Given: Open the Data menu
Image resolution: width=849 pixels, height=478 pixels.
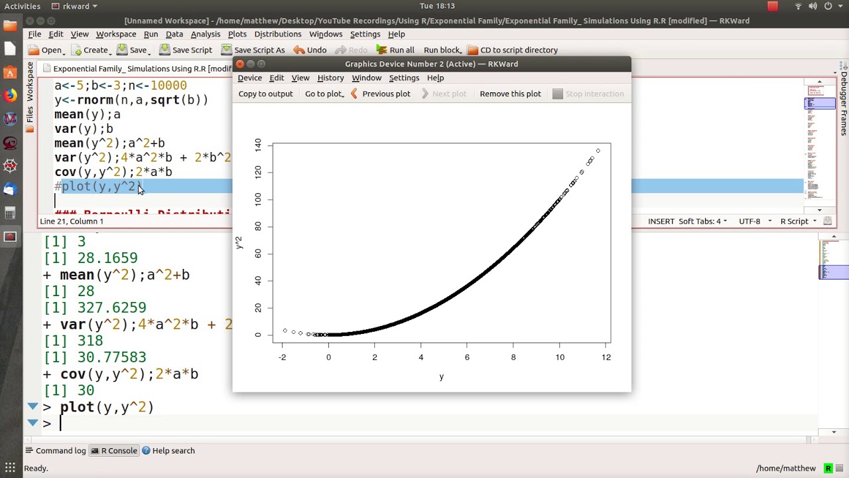Looking at the screenshot, I should point(174,34).
